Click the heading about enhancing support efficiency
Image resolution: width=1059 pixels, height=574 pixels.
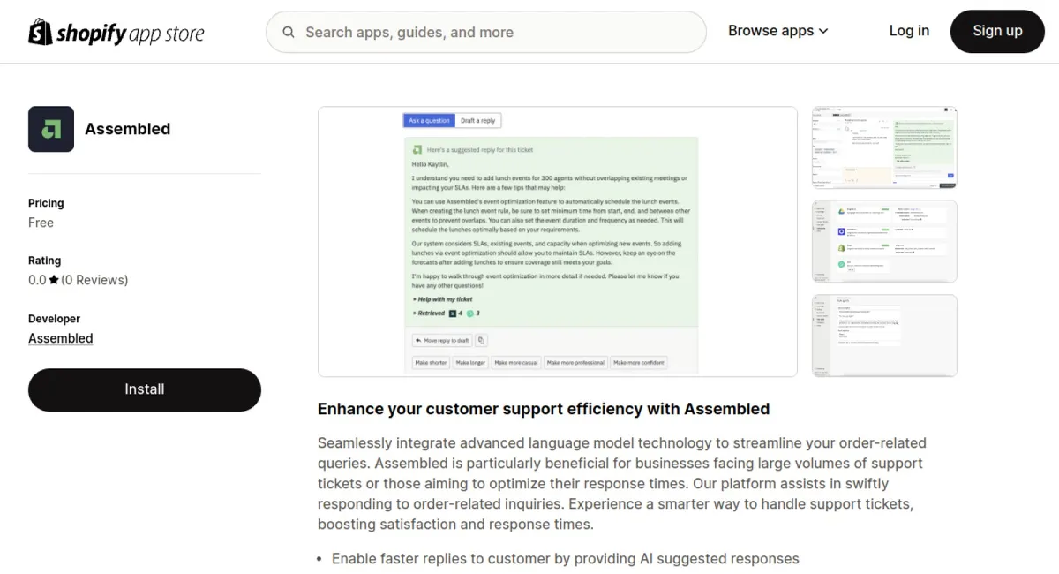pyautogui.click(x=544, y=409)
